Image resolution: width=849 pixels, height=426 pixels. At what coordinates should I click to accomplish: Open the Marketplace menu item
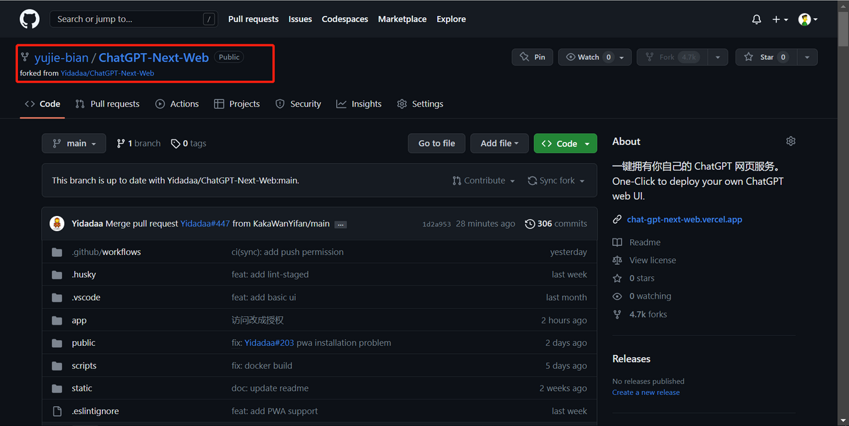tap(402, 19)
